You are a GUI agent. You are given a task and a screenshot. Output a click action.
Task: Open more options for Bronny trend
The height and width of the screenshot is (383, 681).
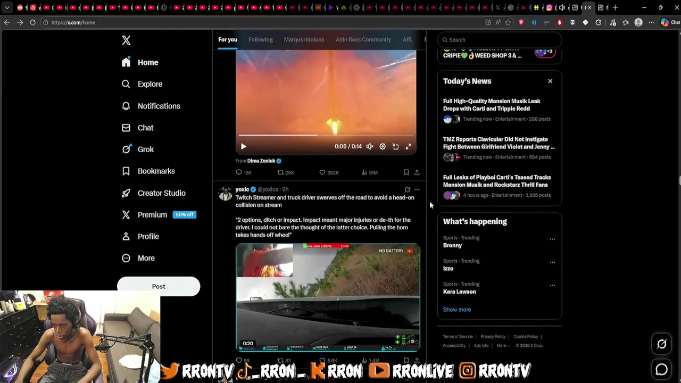[552, 239]
